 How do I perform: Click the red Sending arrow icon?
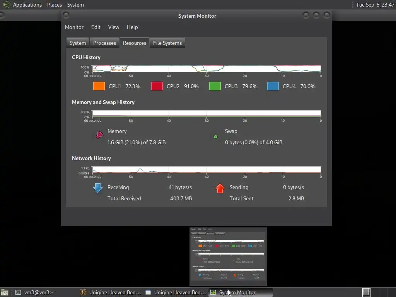tap(220, 188)
